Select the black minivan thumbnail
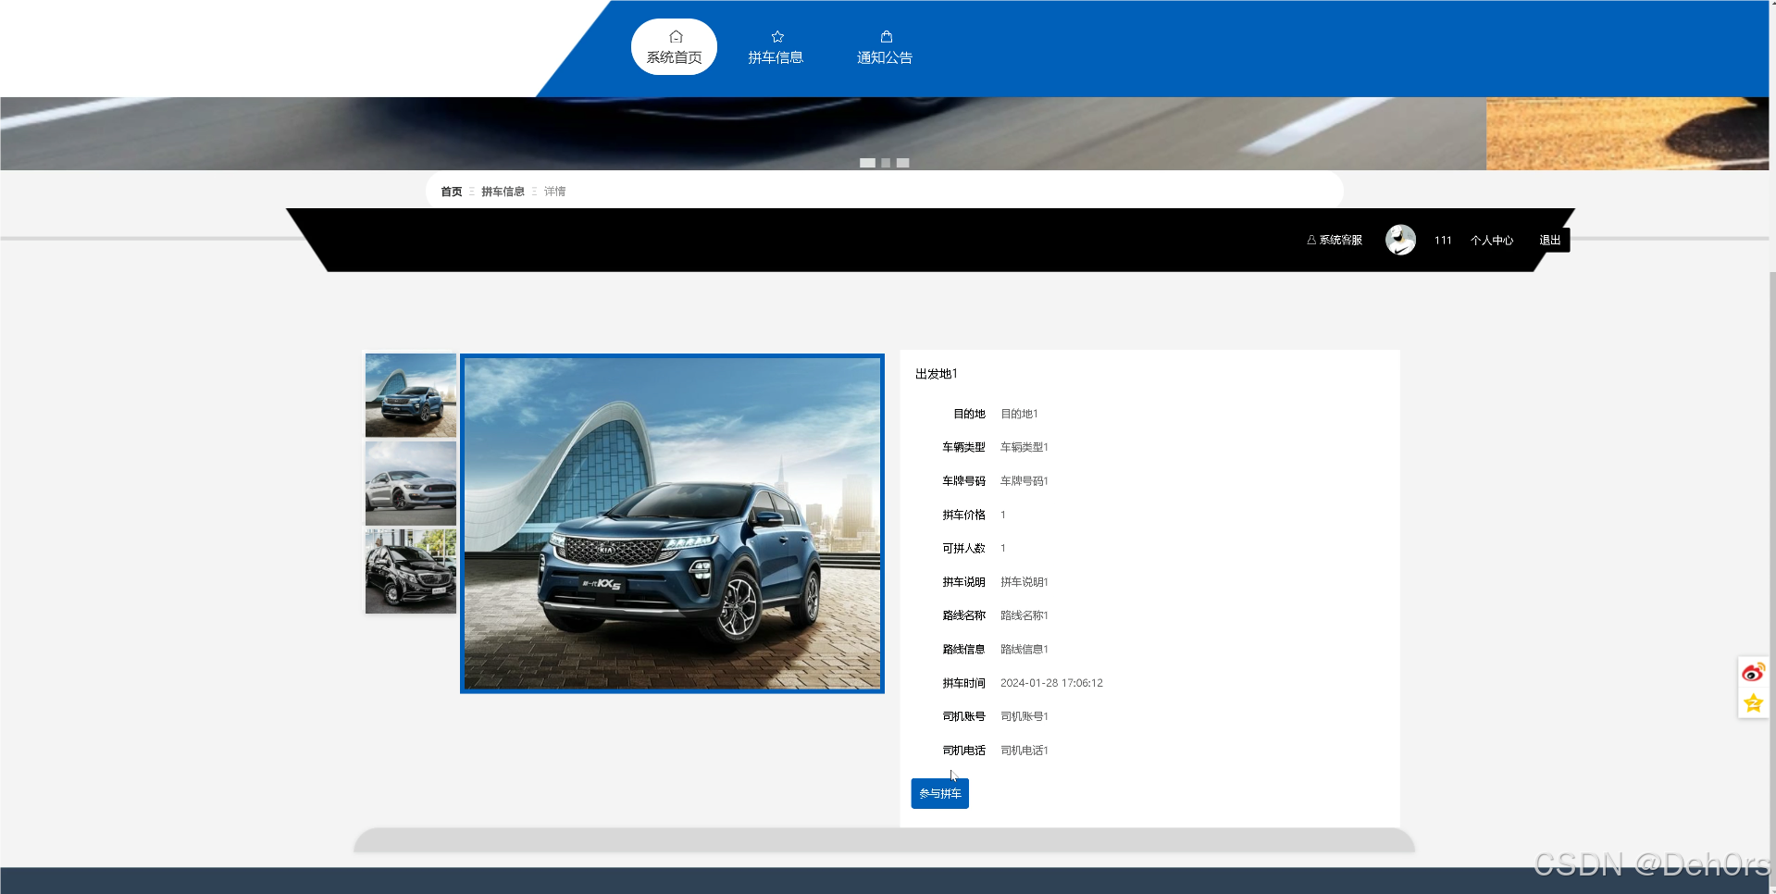1776x894 pixels. [x=411, y=571]
